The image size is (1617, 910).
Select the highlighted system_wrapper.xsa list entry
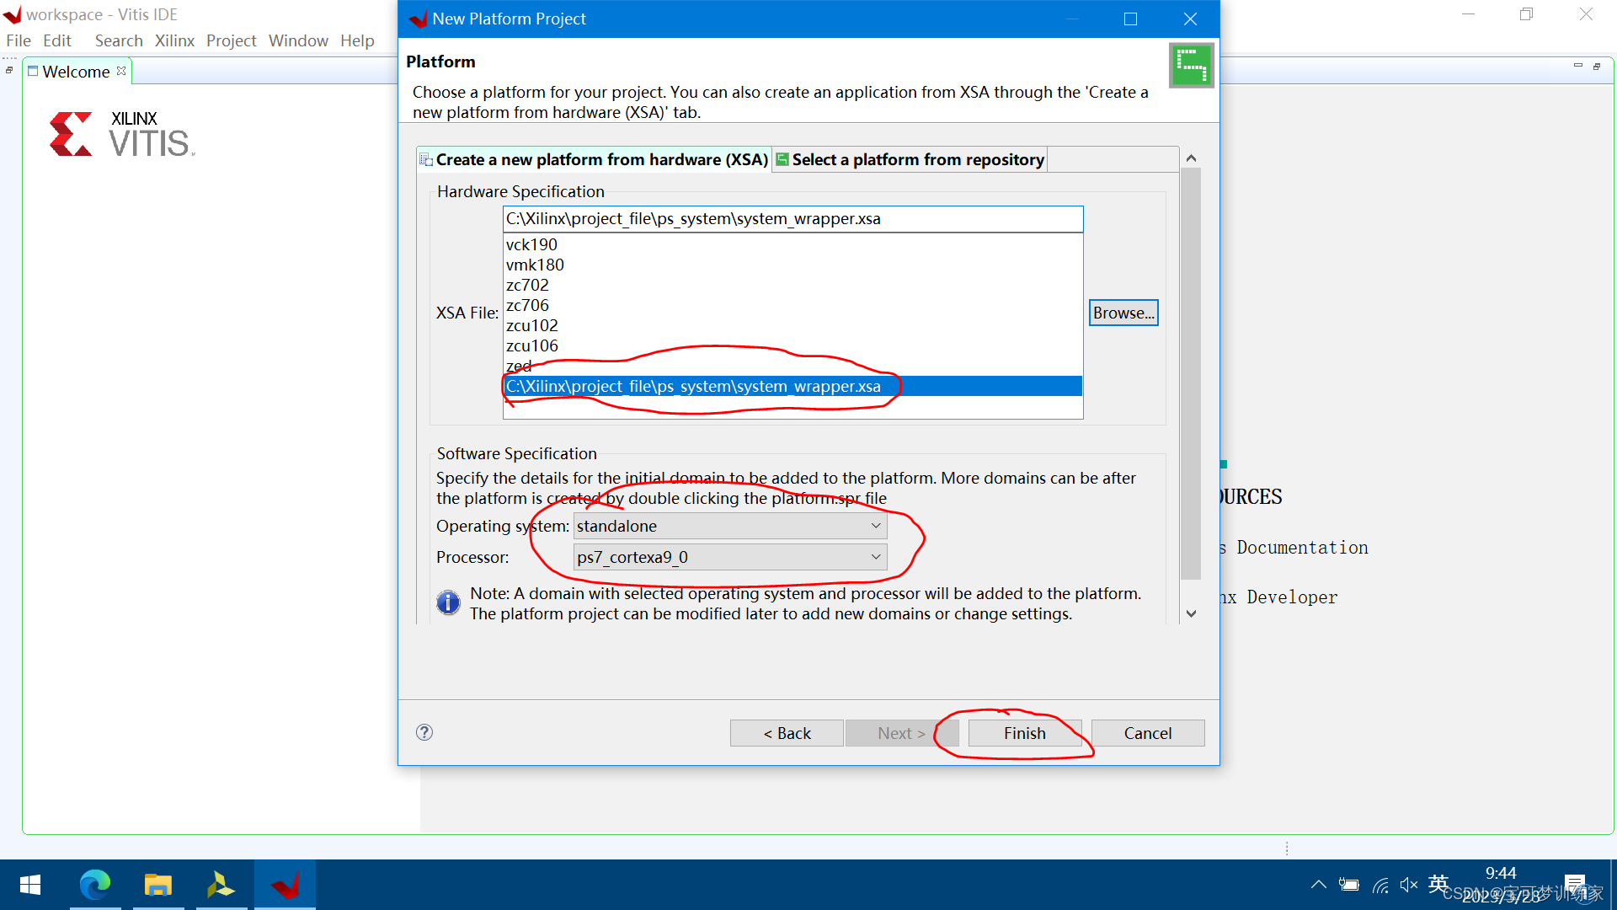pyautogui.click(x=792, y=386)
